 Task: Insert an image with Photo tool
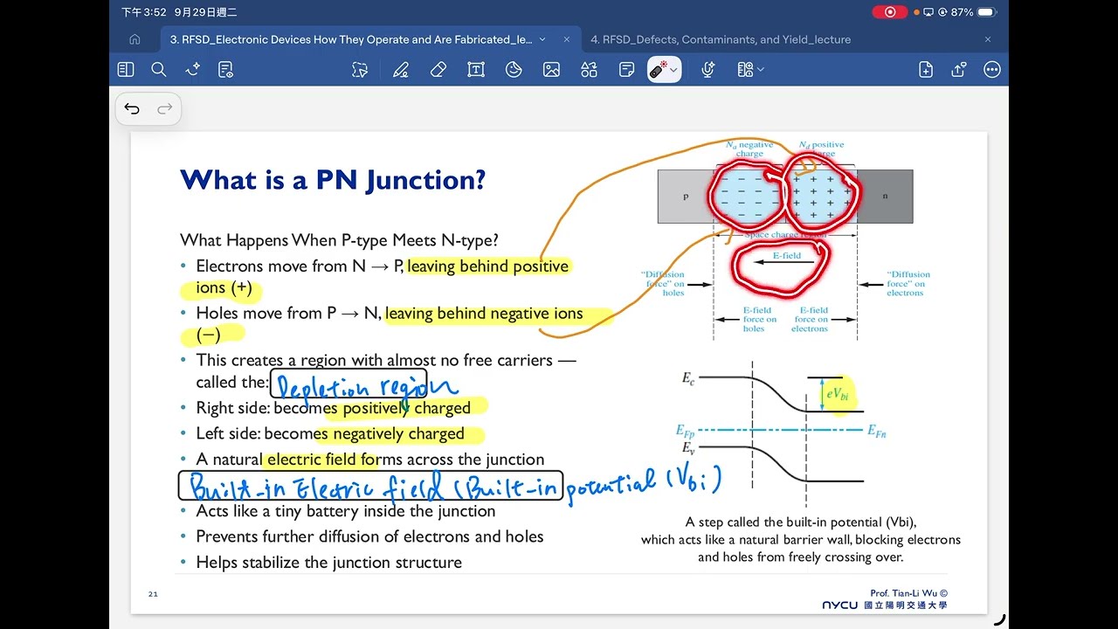[551, 70]
